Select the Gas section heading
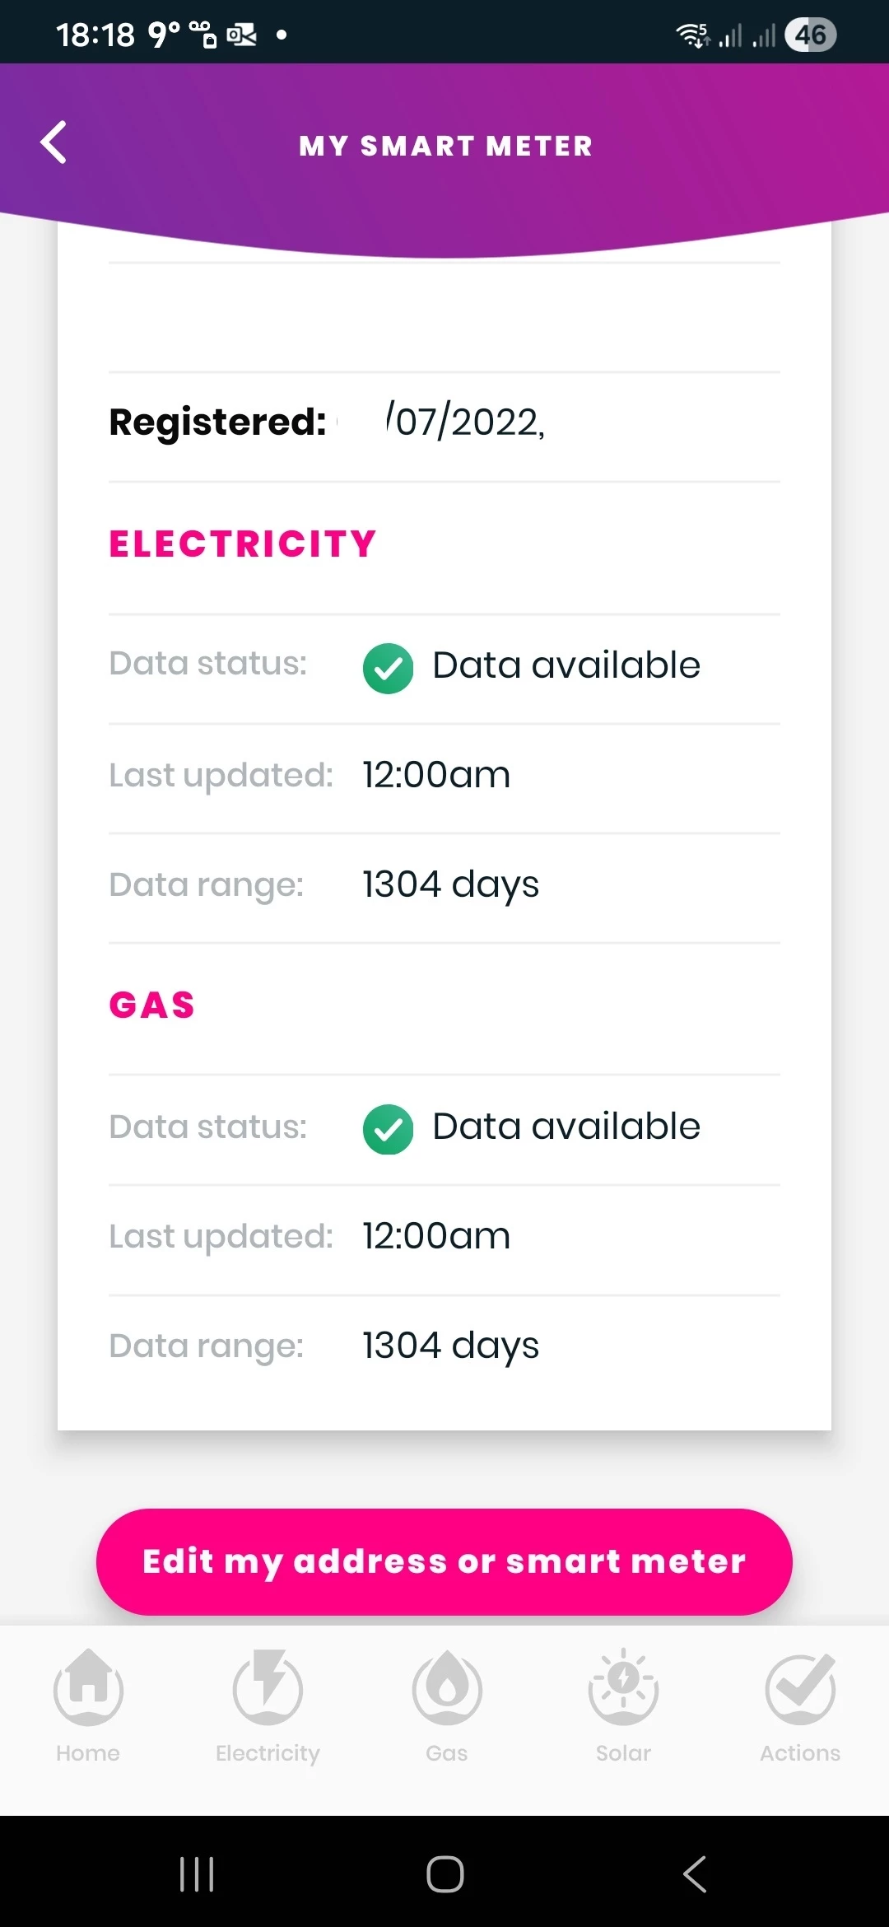This screenshot has width=889, height=1927. point(152,1005)
